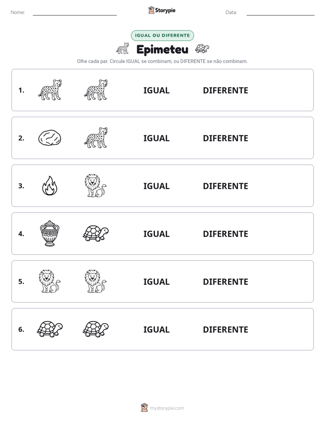Click the IGUAL OU DIFERENTE badge
This screenshot has height=421, width=325.
(x=162, y=36)
